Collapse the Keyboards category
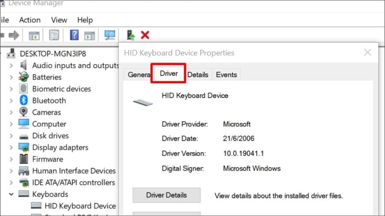This screenshot has height=216, width=385. [11, 194]
